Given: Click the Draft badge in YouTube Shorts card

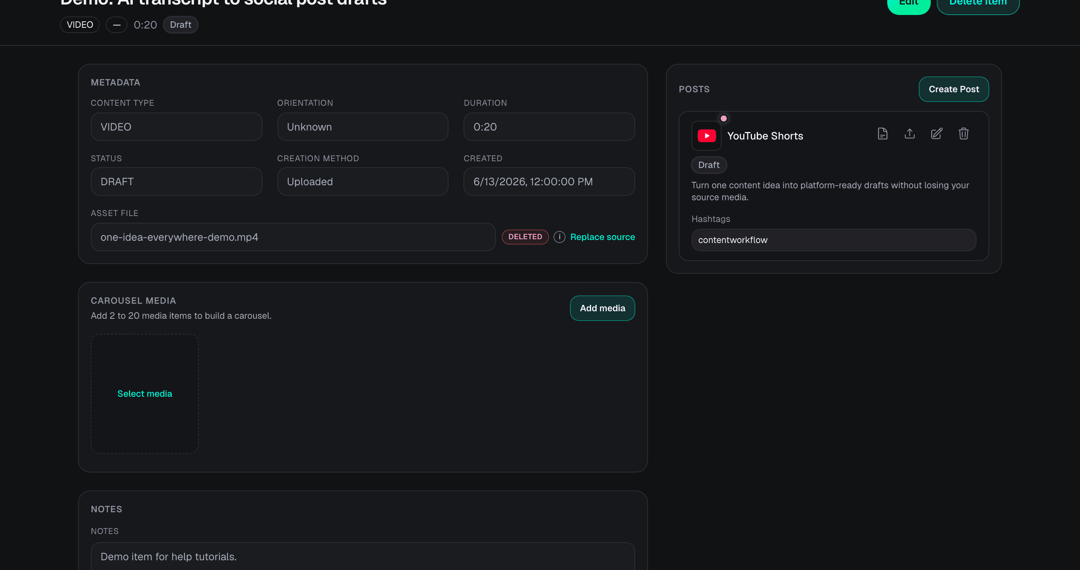Looking at the screenshot, I should (708, 165).
